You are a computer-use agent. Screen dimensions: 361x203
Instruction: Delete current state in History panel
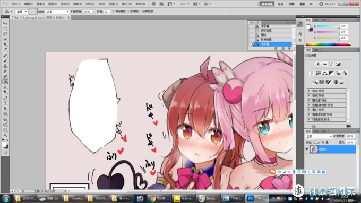[x=289, y=49]
